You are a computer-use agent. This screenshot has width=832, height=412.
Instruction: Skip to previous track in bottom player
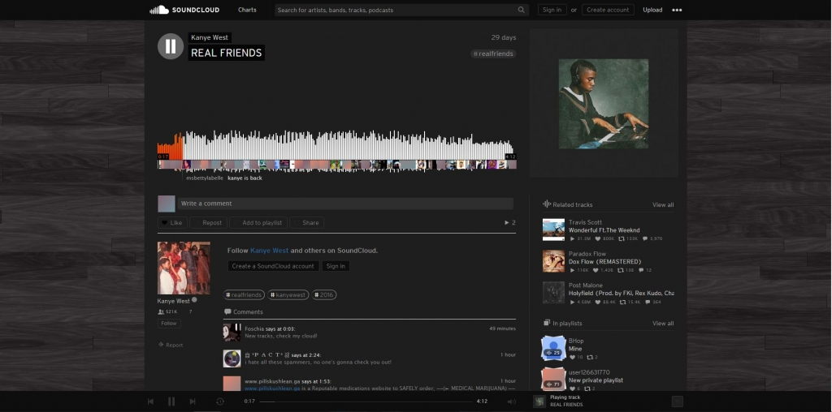point(150,401)
